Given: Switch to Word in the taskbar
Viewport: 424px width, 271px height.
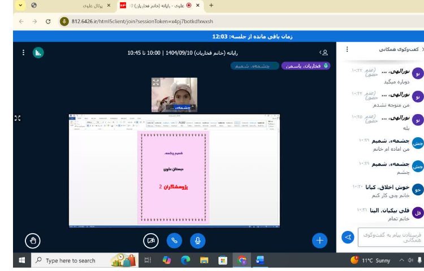Looking at the screenshot, I should tap(260, 260).
